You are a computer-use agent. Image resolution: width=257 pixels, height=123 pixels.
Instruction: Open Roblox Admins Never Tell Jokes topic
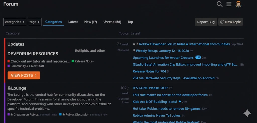point(157,116)
